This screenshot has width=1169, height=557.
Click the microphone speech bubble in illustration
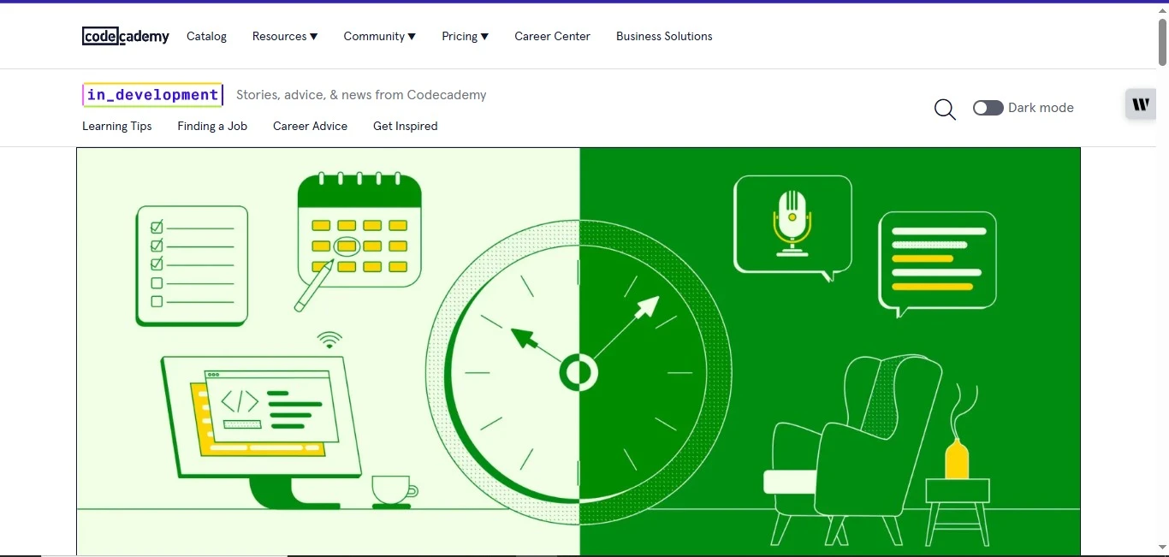pos(792,224)
